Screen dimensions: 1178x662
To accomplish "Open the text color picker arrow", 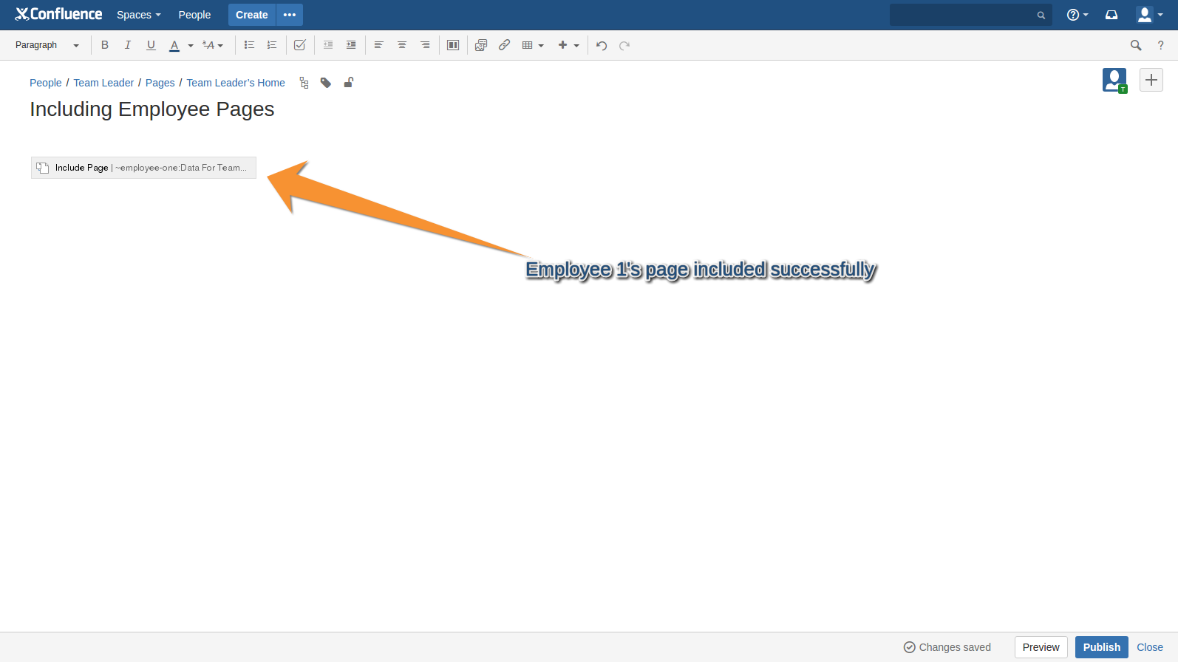I will (x=191, y=46).
